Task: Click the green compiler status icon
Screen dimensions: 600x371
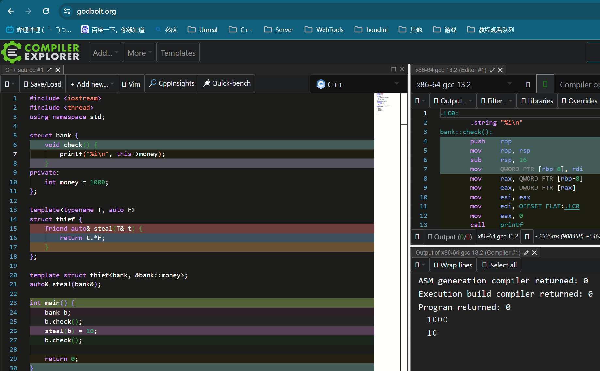Action: (545, 84)
